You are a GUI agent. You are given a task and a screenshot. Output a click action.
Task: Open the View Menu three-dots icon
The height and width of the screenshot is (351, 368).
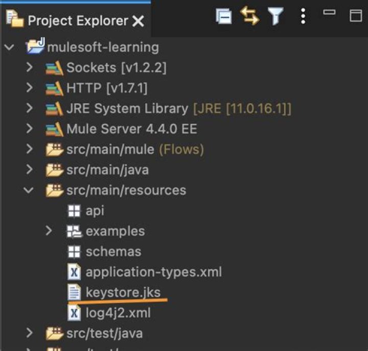(303, 16)
